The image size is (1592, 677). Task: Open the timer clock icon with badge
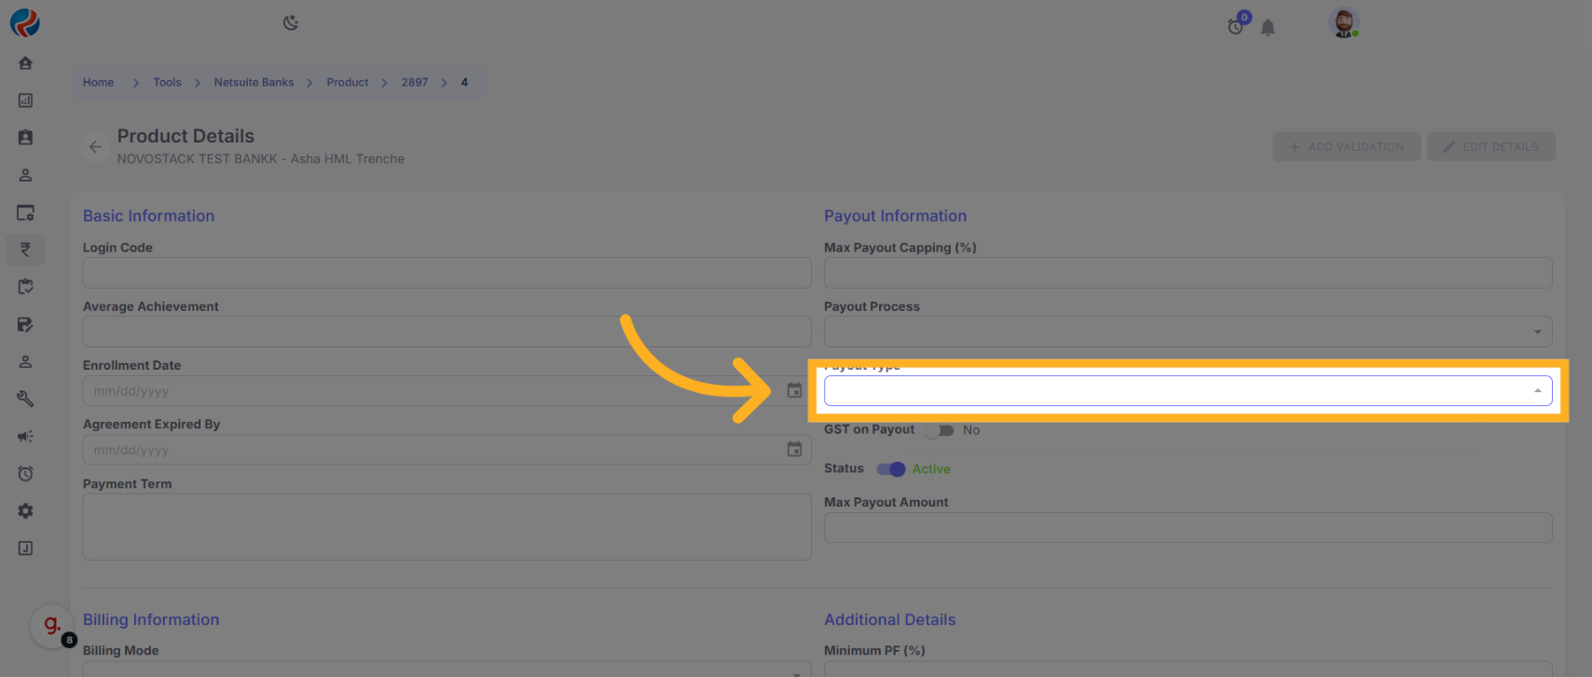(x=1236, y=26)
